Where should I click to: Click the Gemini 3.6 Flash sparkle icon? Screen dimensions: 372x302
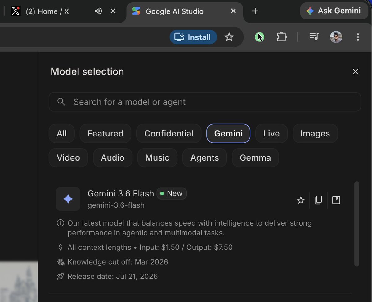[68, 199]
